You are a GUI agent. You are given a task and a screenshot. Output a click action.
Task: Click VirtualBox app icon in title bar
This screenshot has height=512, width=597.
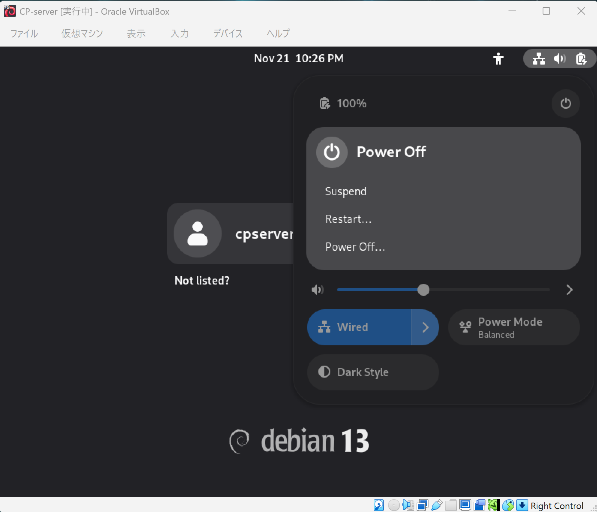point(10,11)
